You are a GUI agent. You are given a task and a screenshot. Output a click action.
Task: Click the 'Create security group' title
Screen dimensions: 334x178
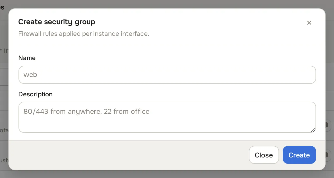pyautogui.click(x=57, y=22)
